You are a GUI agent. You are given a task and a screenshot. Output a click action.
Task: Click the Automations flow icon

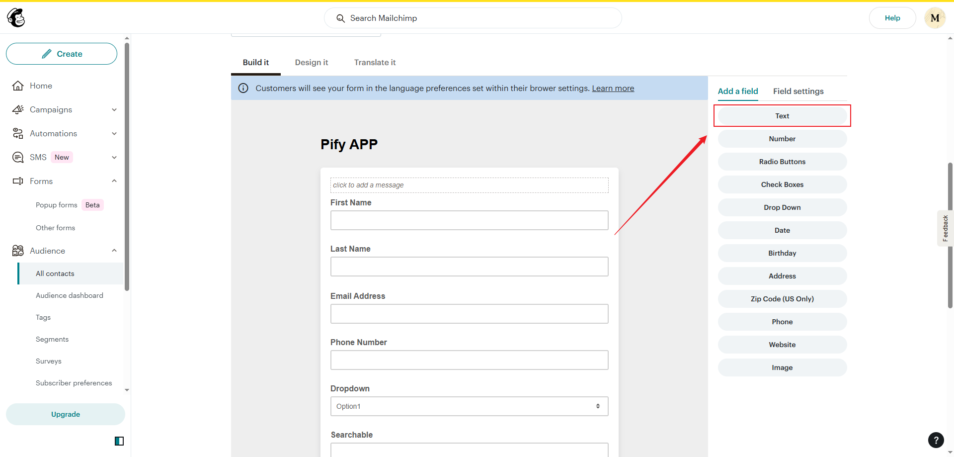coord(18,133)
